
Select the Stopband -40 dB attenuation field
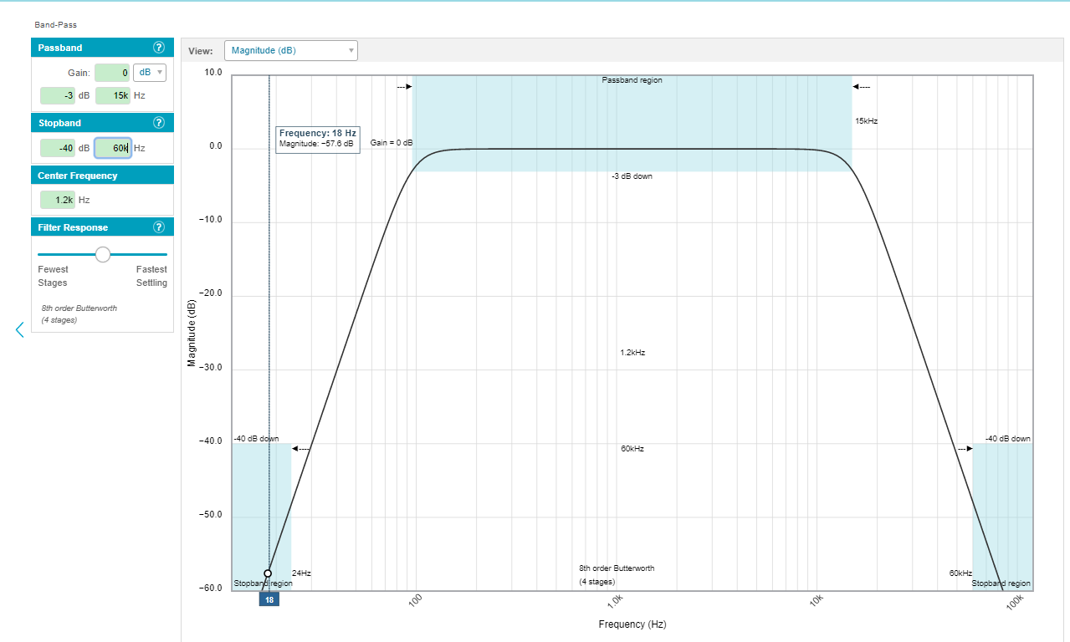[58, 148]
